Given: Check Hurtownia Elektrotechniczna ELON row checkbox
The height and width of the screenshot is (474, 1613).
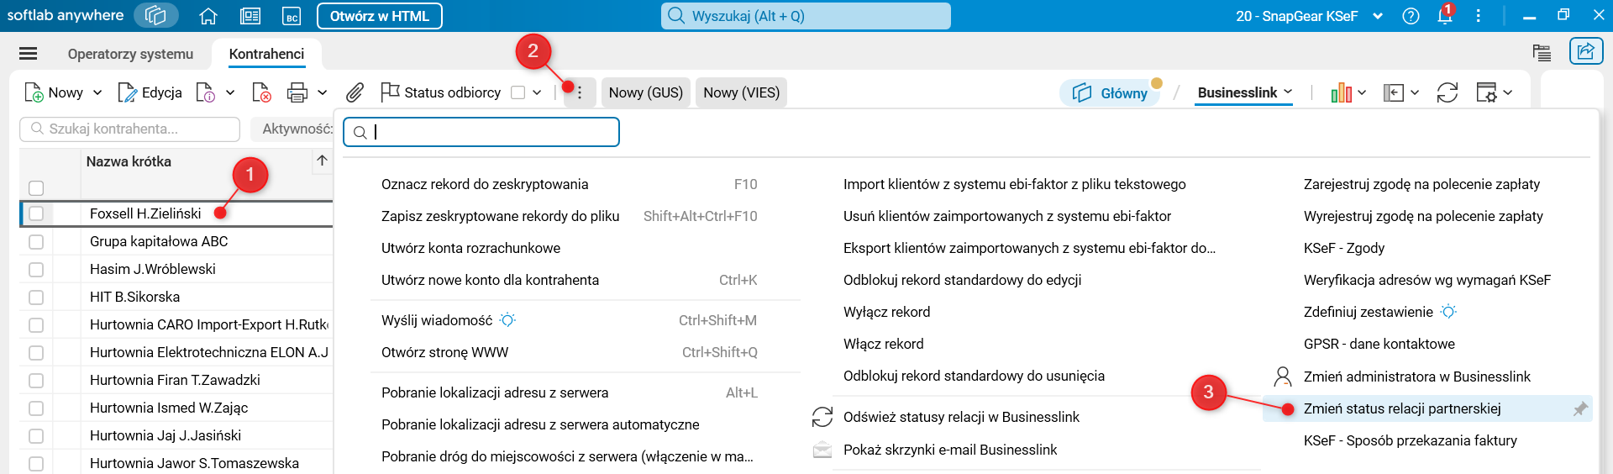Looking at the screenshot, I should coord(36,353).
